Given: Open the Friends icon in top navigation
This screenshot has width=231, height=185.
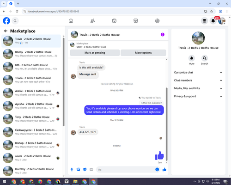Looking at the screenshot, I should [x=92, y=21].
